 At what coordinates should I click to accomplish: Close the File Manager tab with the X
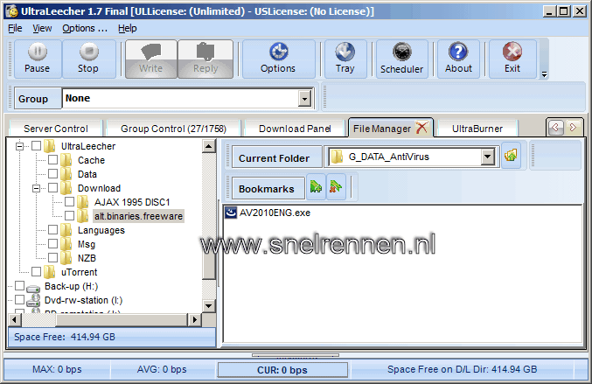pyautogui.click(x=421, y=128)
